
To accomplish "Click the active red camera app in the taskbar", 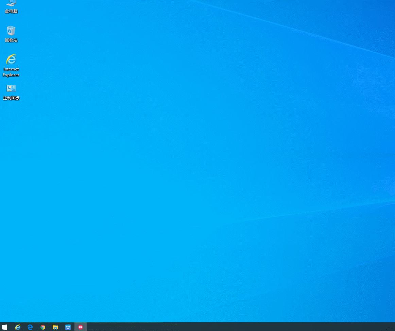I will click(81, 327).
